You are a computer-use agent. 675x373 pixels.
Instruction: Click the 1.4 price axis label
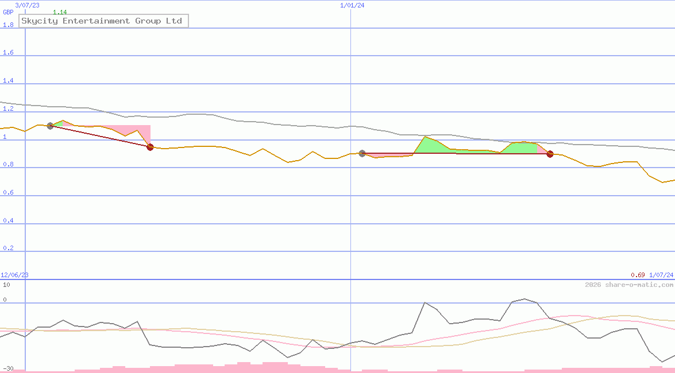8,80
